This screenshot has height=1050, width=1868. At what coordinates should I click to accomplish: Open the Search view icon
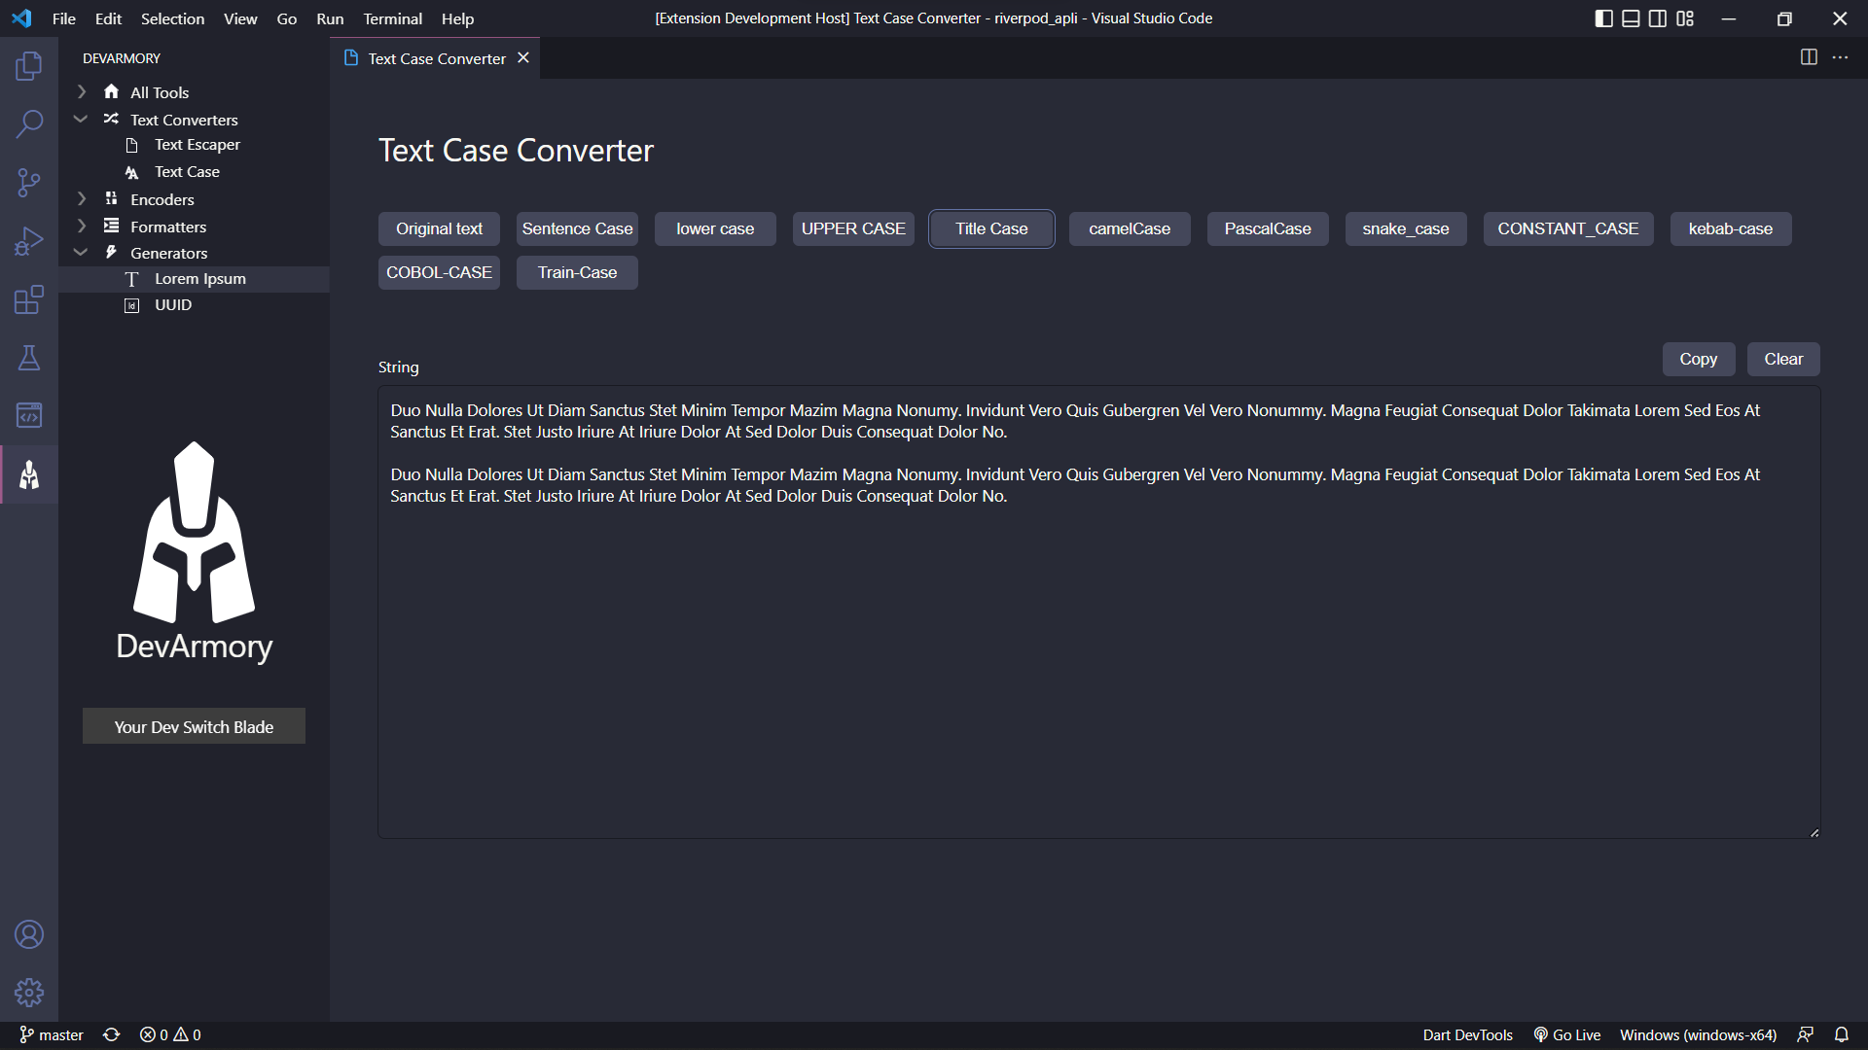tap(29, 124)
